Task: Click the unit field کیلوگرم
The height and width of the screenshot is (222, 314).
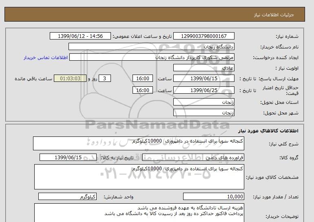Action: click(x=67, y=197)
